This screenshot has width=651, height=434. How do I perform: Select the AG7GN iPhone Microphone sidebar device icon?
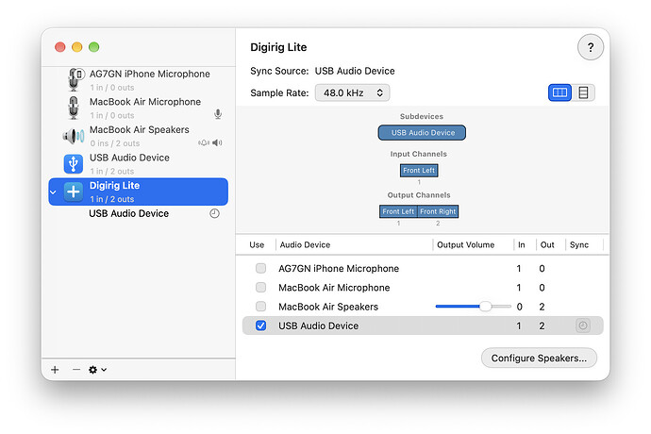pos(75,79)
